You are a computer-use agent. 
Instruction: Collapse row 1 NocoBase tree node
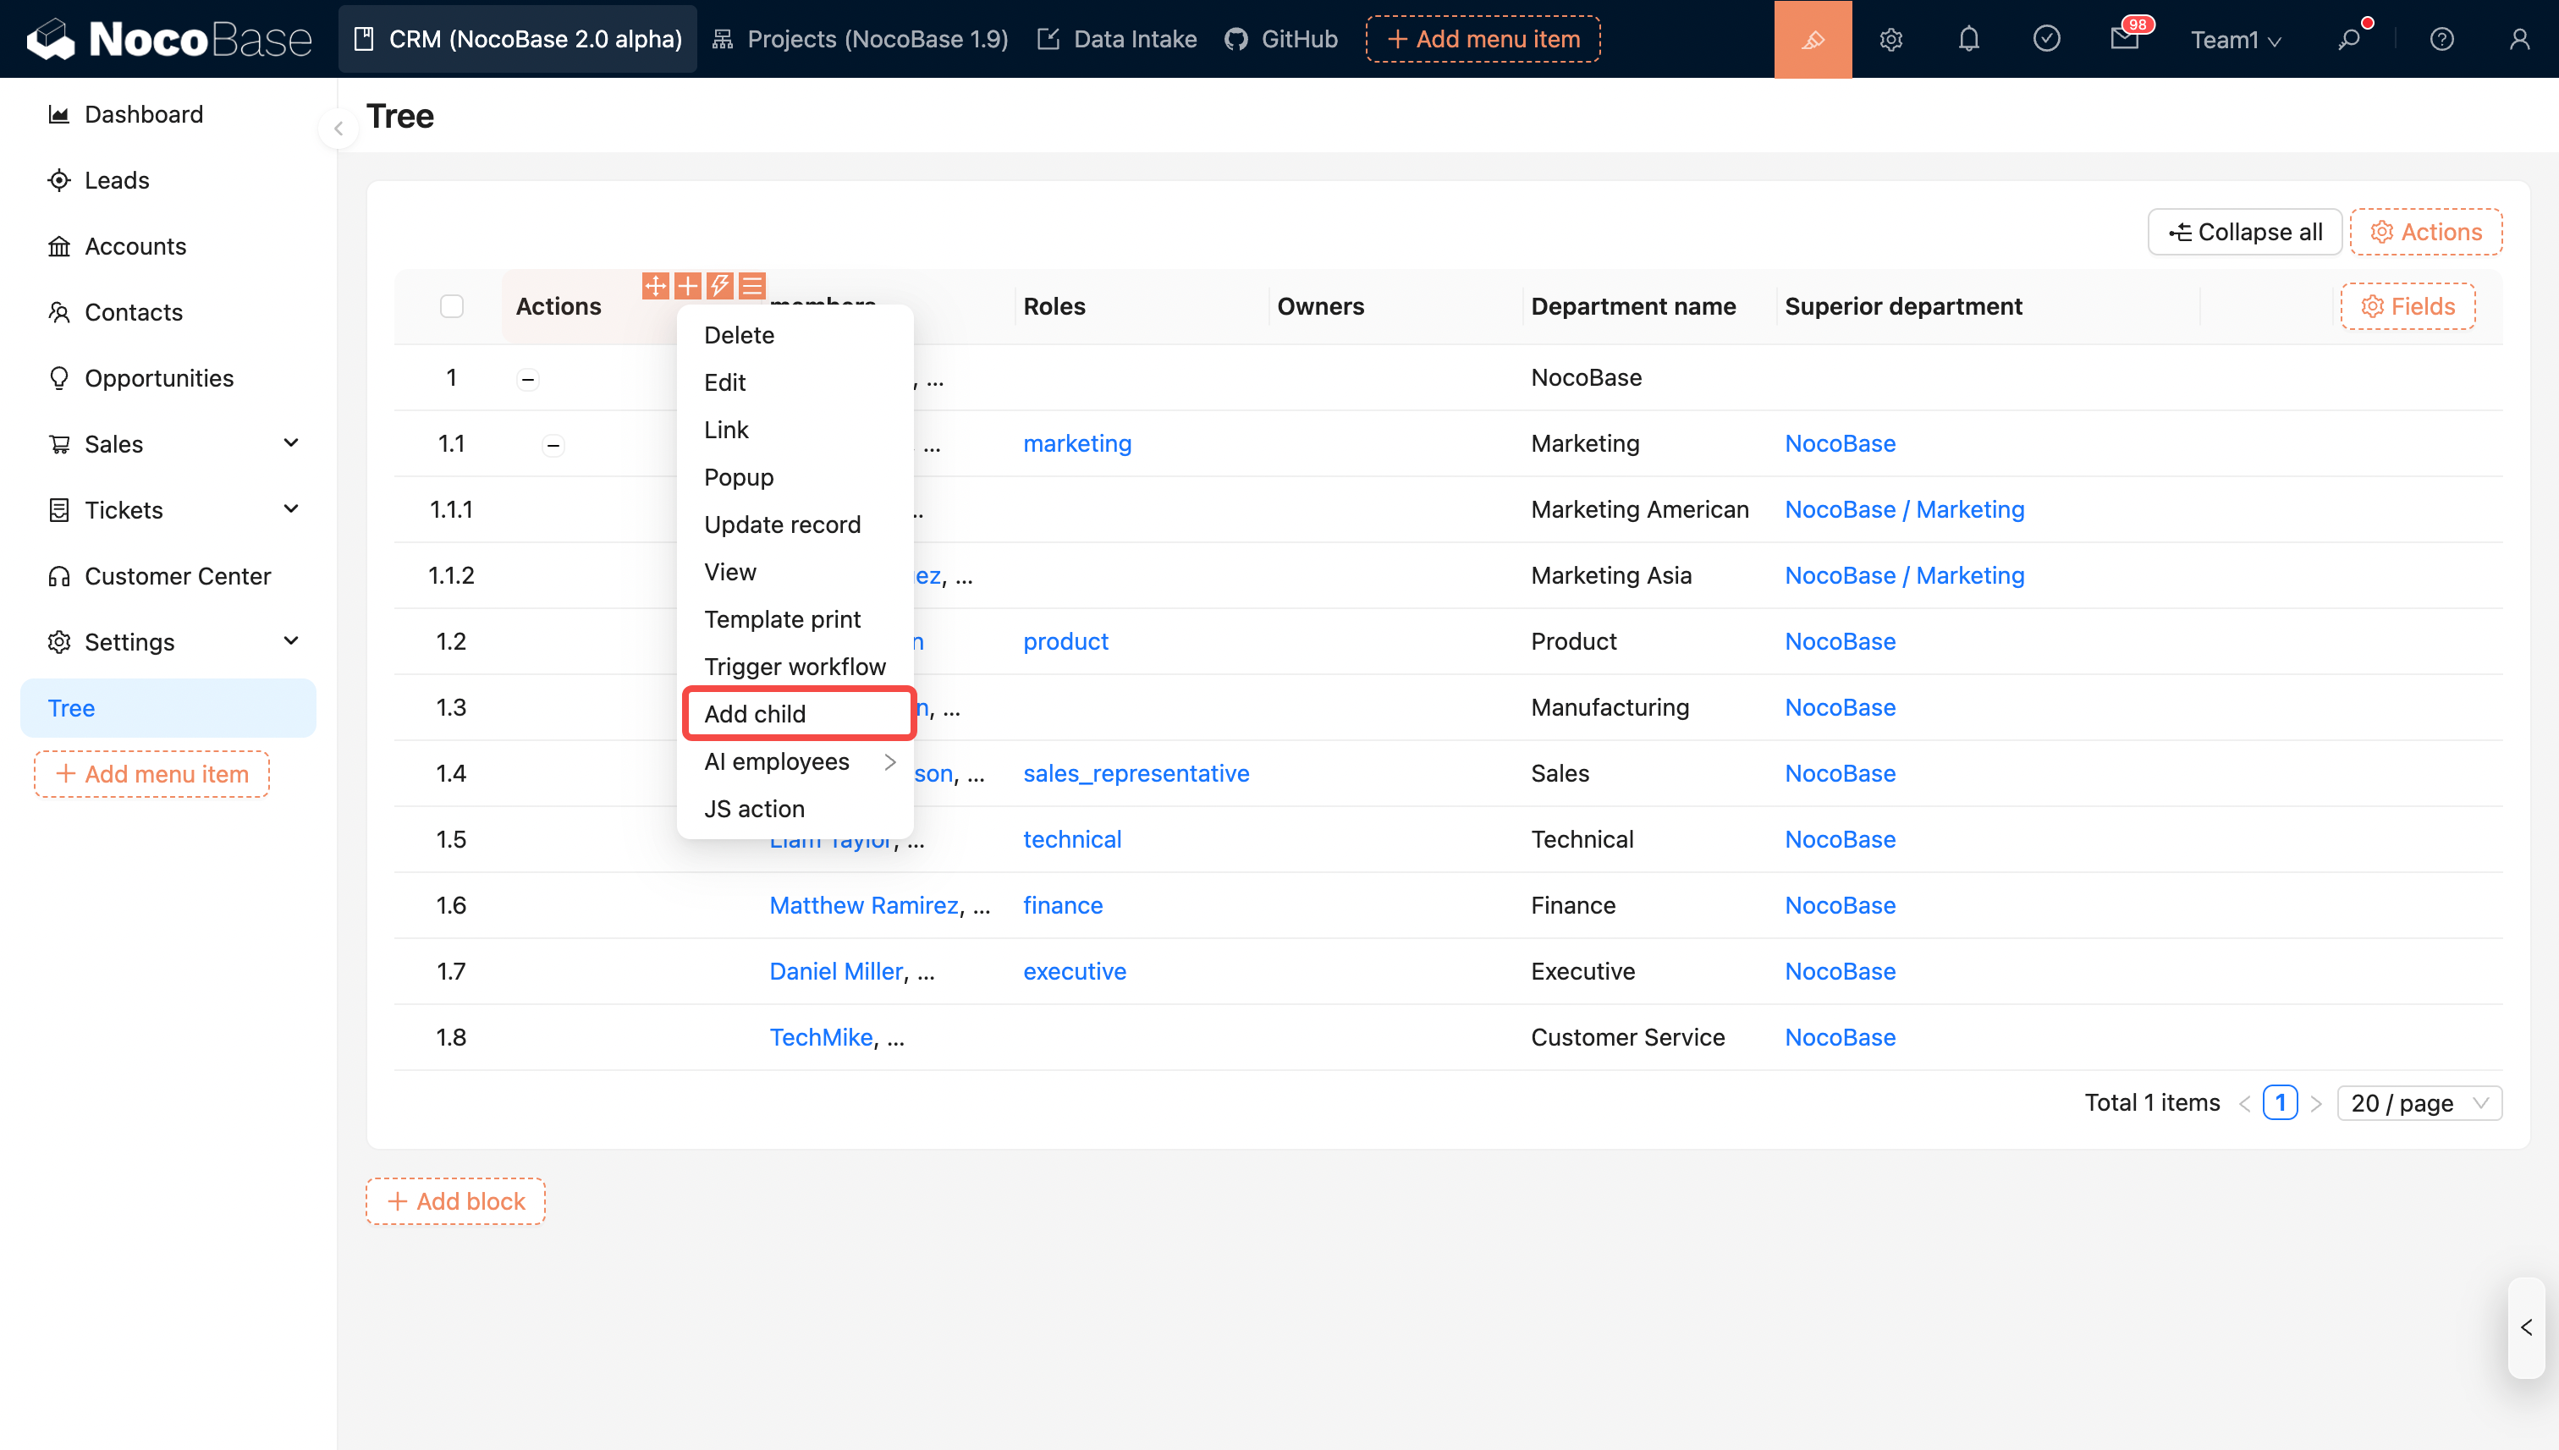pyautogui.click(x=528, y=378)
